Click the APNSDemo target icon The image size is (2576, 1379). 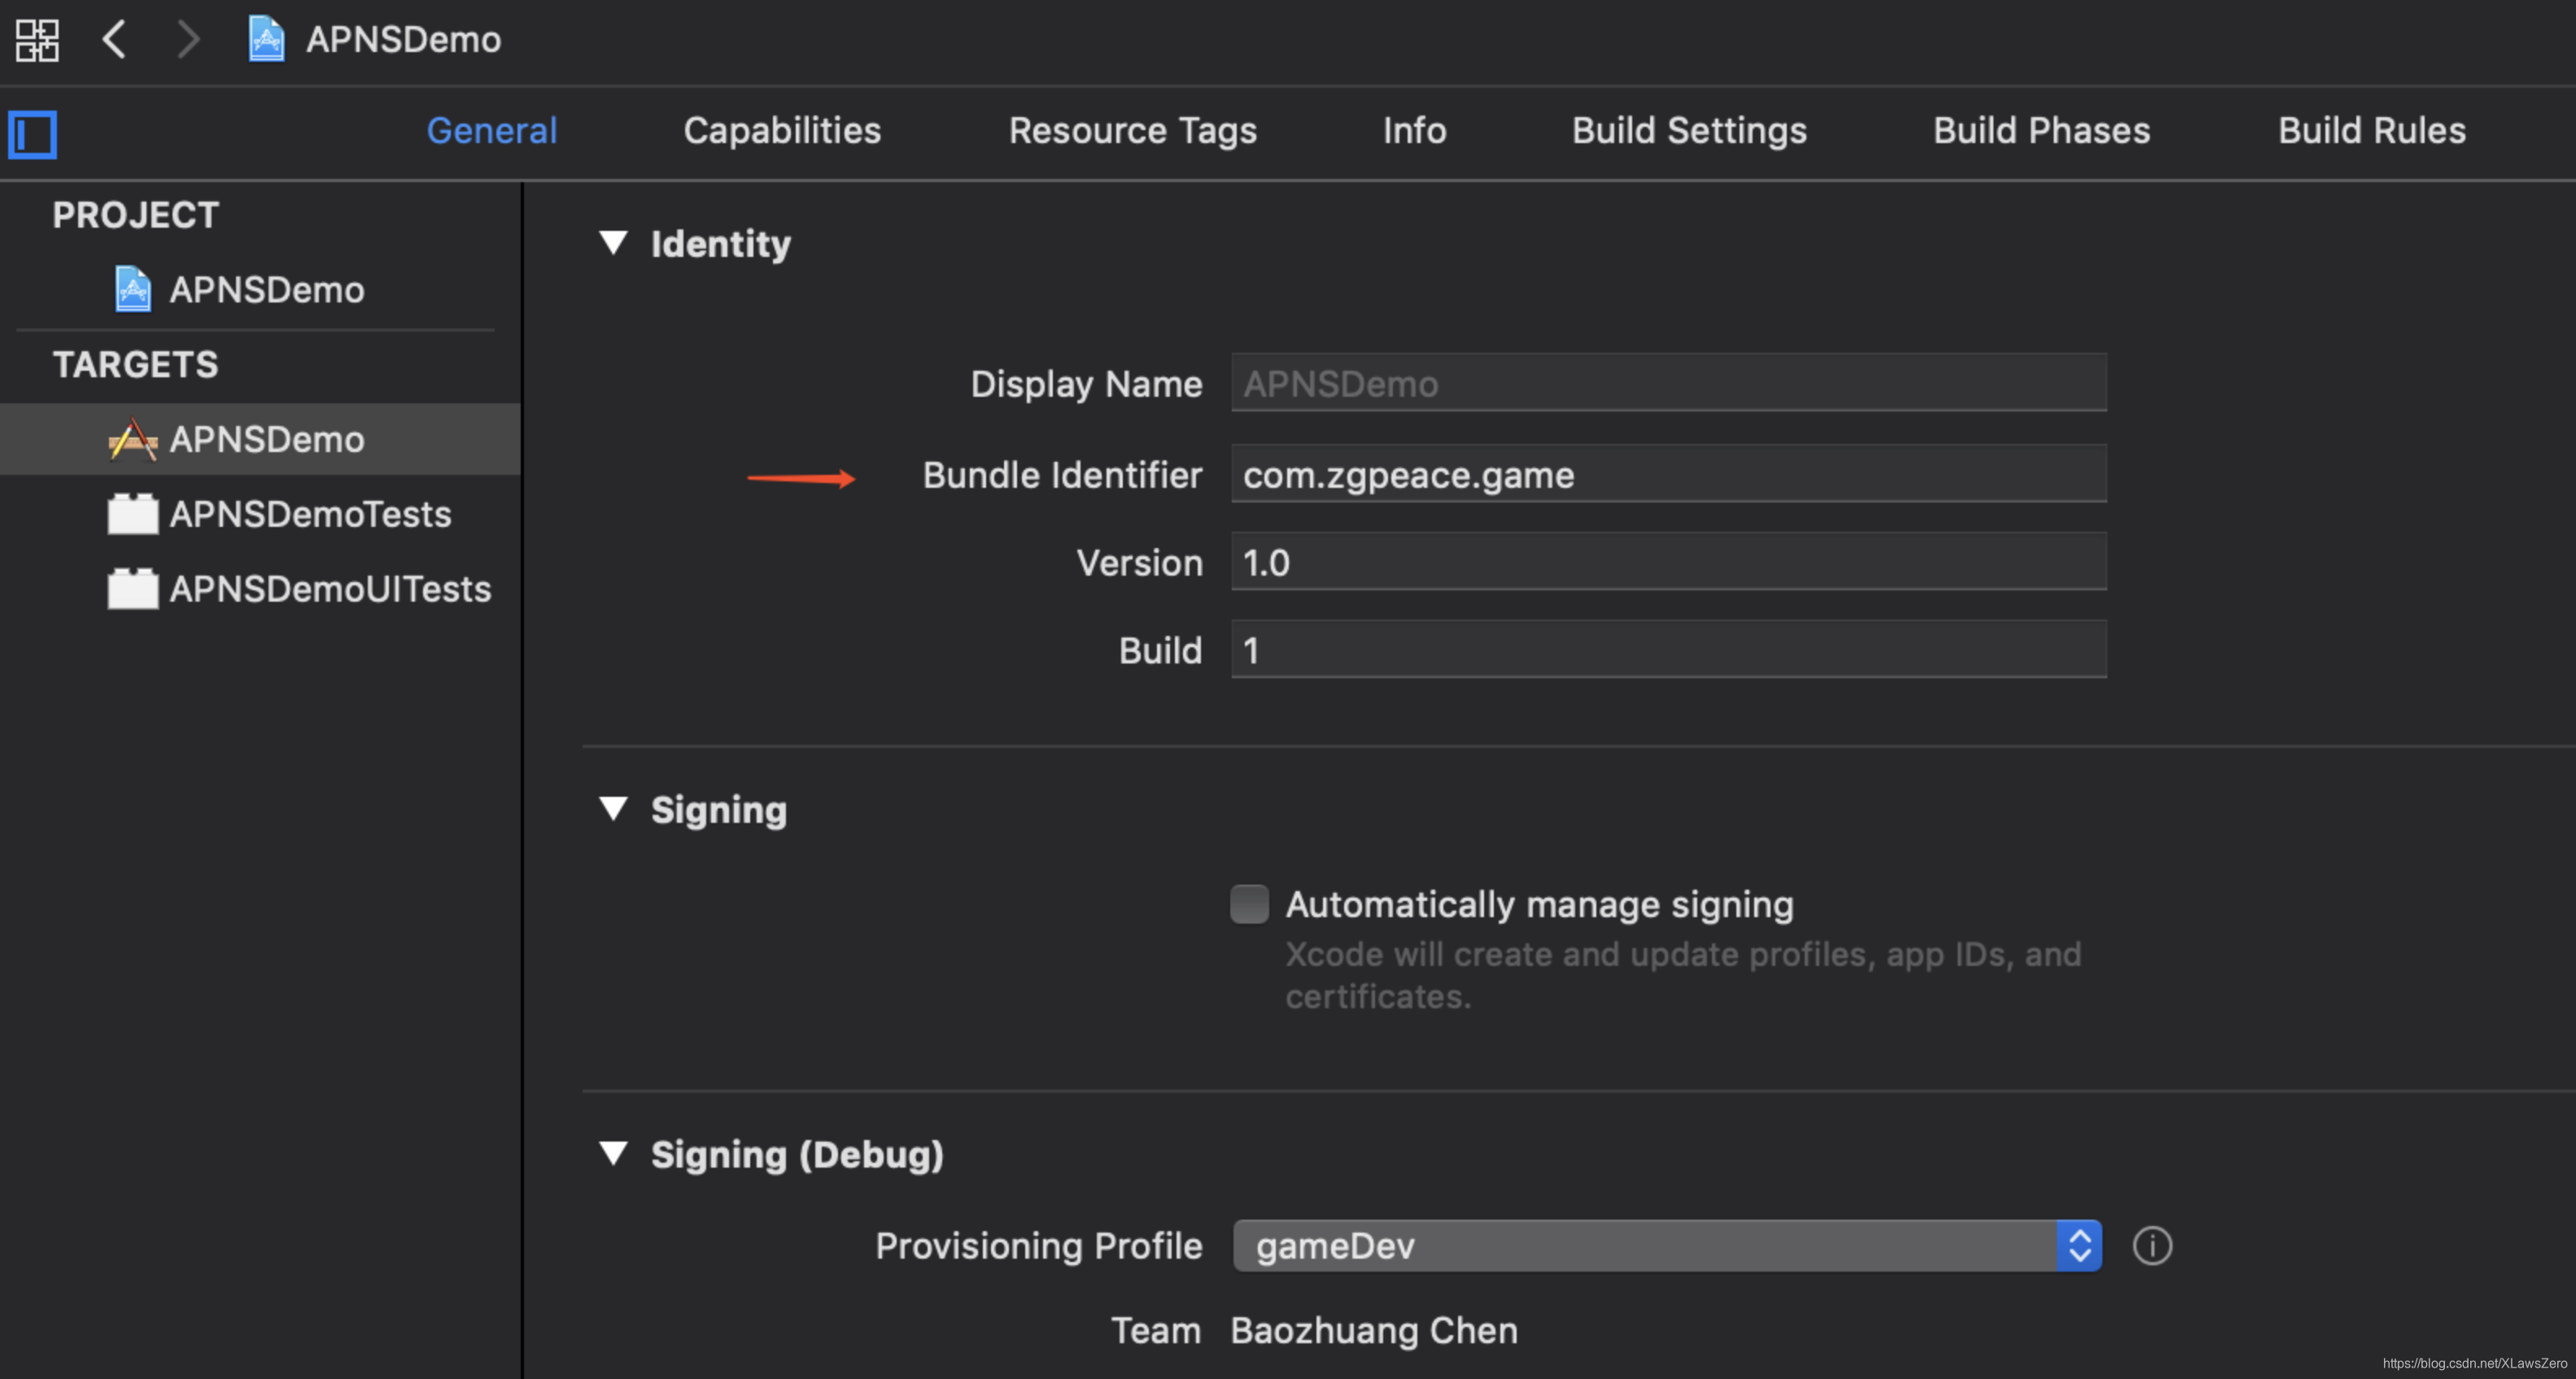134,437
